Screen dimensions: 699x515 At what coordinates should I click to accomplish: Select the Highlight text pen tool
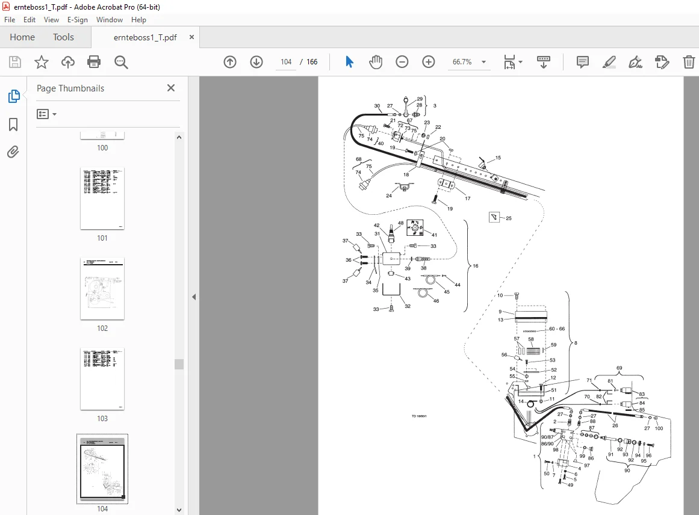pos(609,62)
